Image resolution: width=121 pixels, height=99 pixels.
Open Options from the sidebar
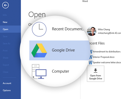click(x=7, y=90)
